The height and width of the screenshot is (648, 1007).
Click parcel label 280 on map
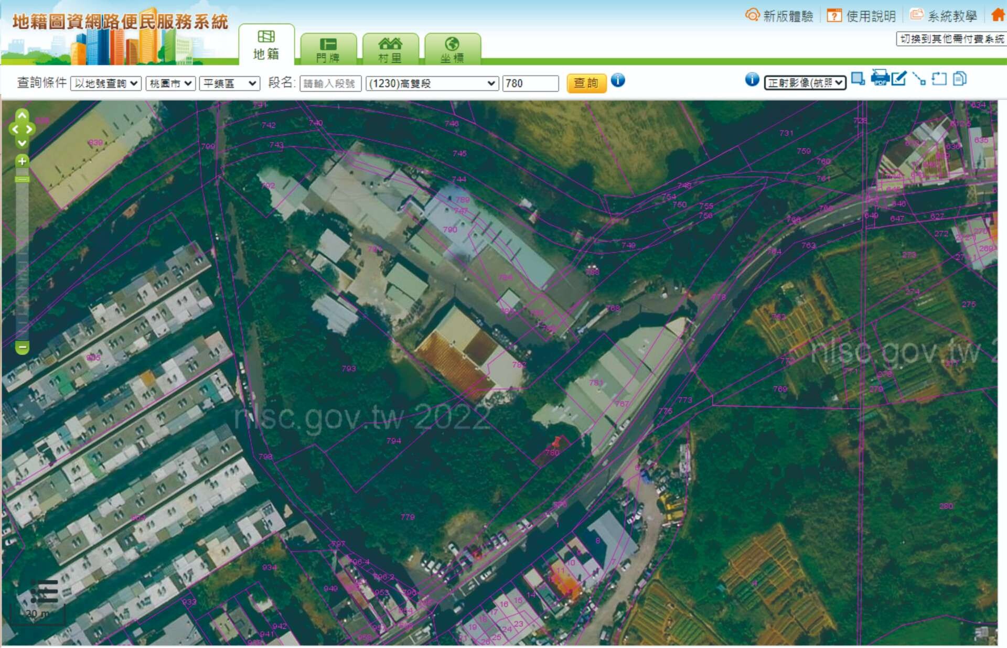pos(946,506)
